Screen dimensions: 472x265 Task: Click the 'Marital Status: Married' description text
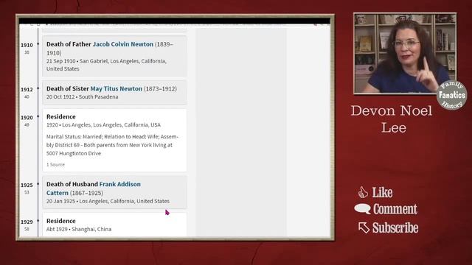tap(112, 145)
